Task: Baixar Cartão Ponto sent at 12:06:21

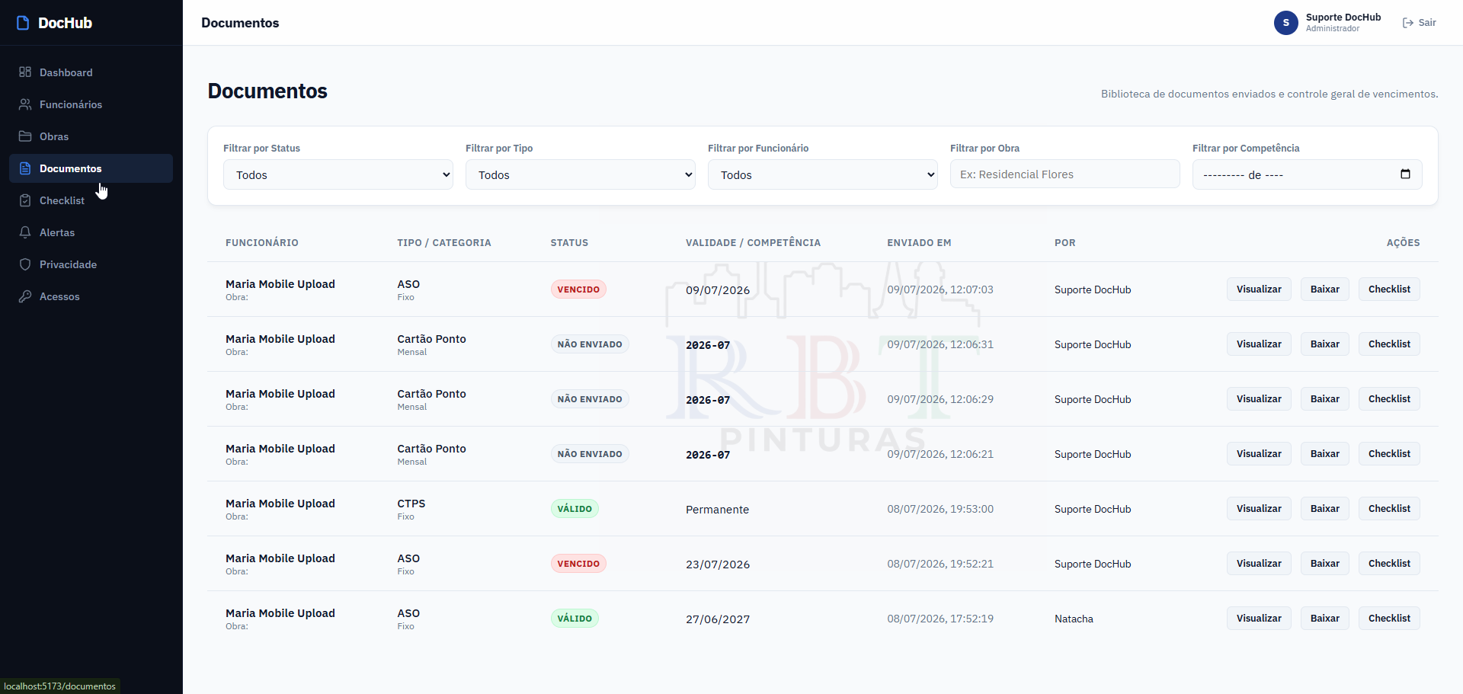Action: click(1325, 454)
